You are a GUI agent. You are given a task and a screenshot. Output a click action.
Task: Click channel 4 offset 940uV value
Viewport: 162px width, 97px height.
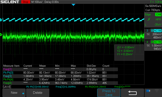click(x=157, y=49)
